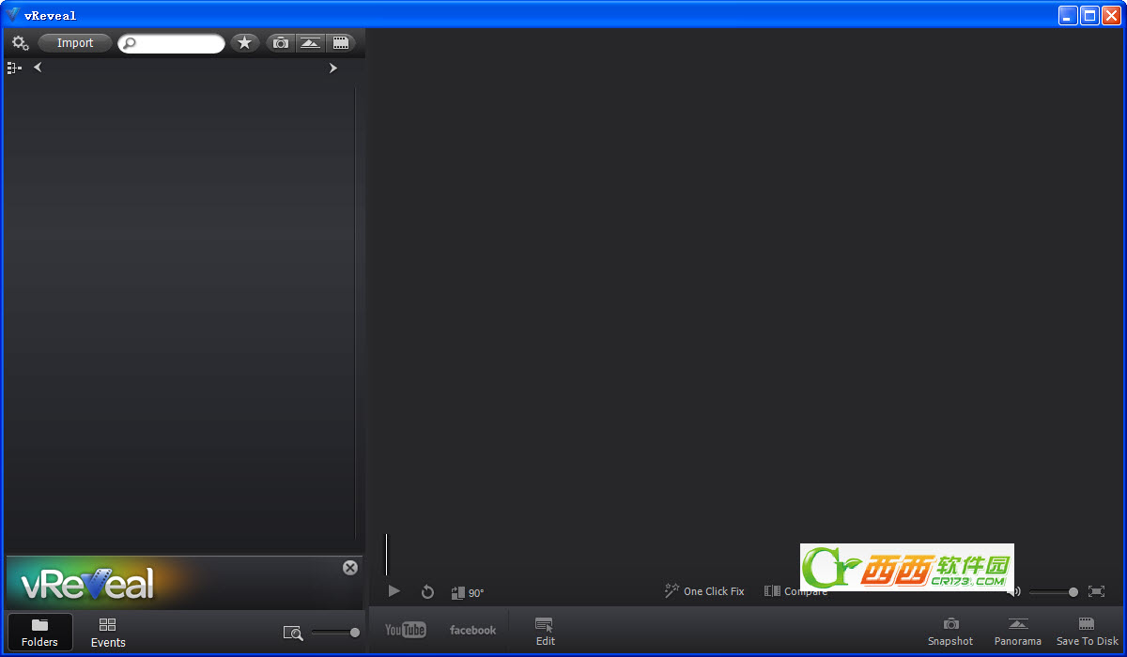The height and width of the screenshot is (657, 1127).
Task: Filter library by panoramas icon
Action: coord(310,43)
